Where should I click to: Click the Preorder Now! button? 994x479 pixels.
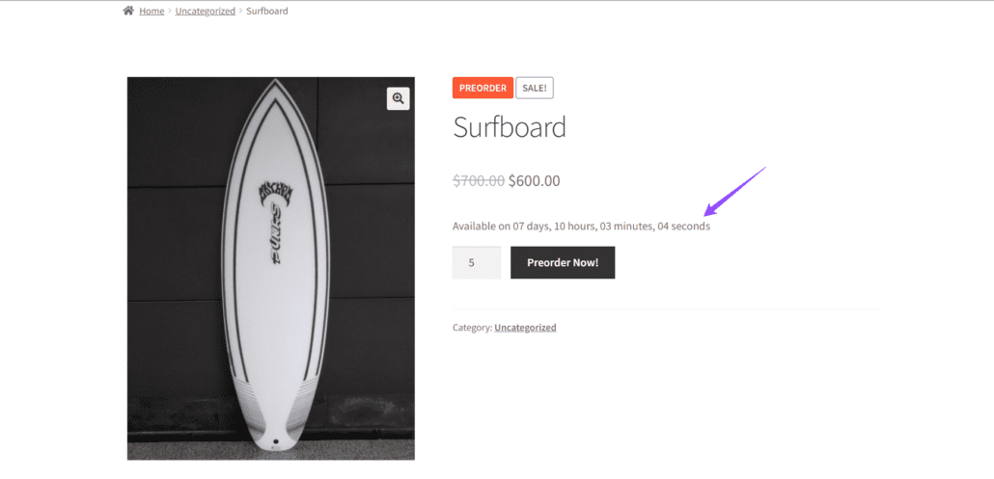pos(563,262)
